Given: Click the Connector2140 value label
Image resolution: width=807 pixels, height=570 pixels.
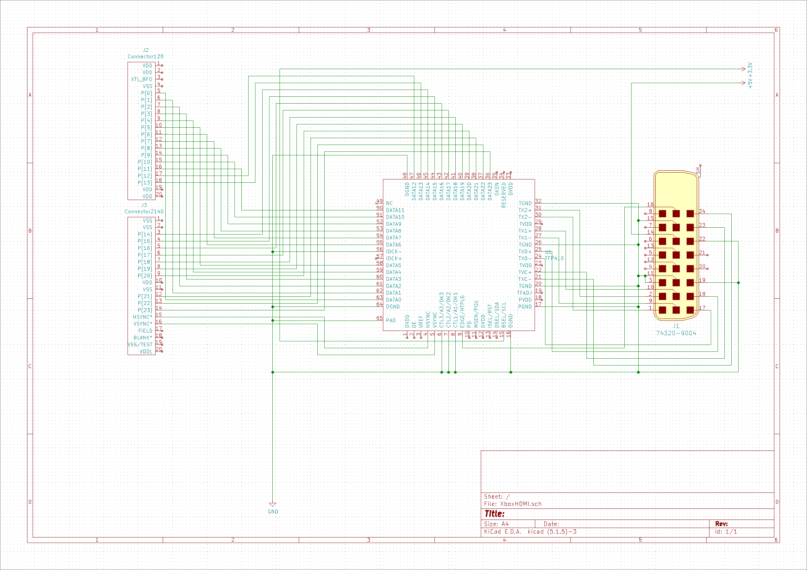Looking at the screenshot, I should [144, 212].
